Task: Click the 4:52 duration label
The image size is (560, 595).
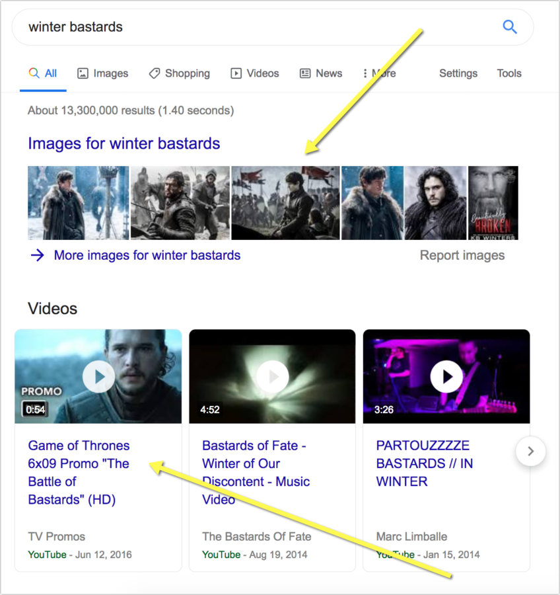Action: 210,409
